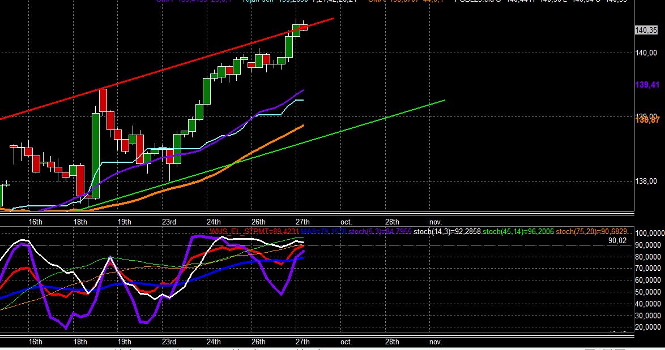Click the 20,0000 stochastic scale label
This screenshot has width=665, height=350.
pos(647,327)
